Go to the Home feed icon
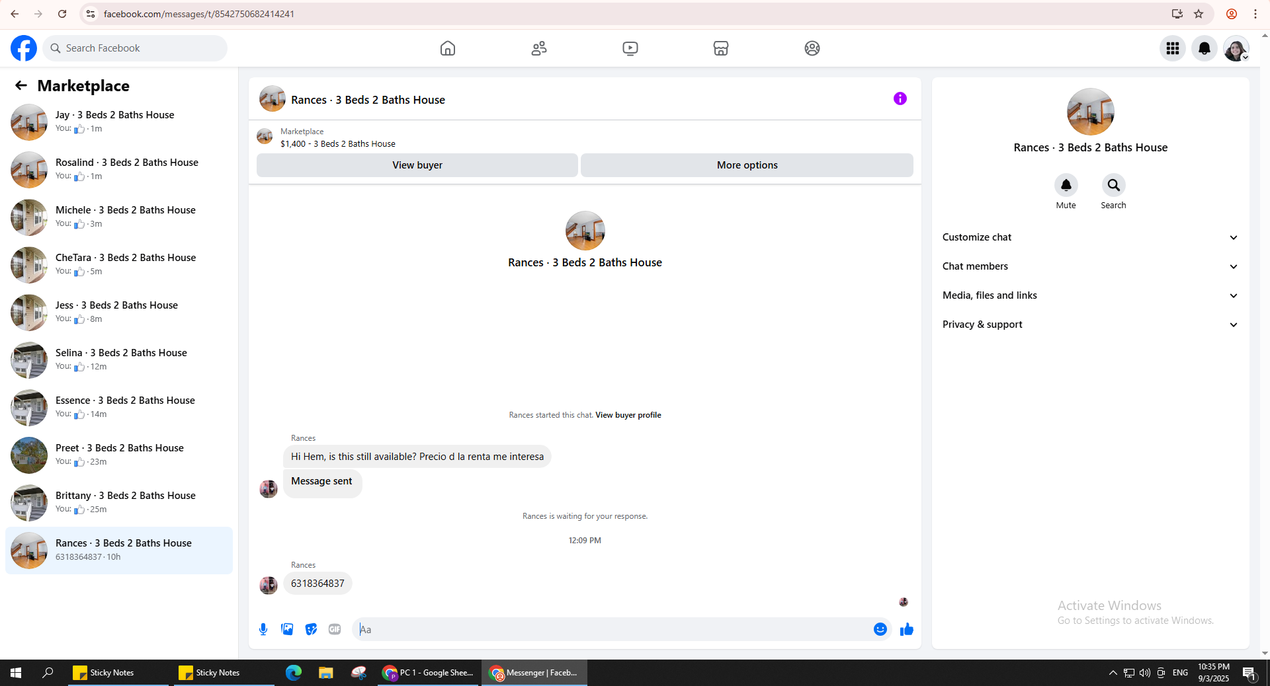 click(448, 48)
